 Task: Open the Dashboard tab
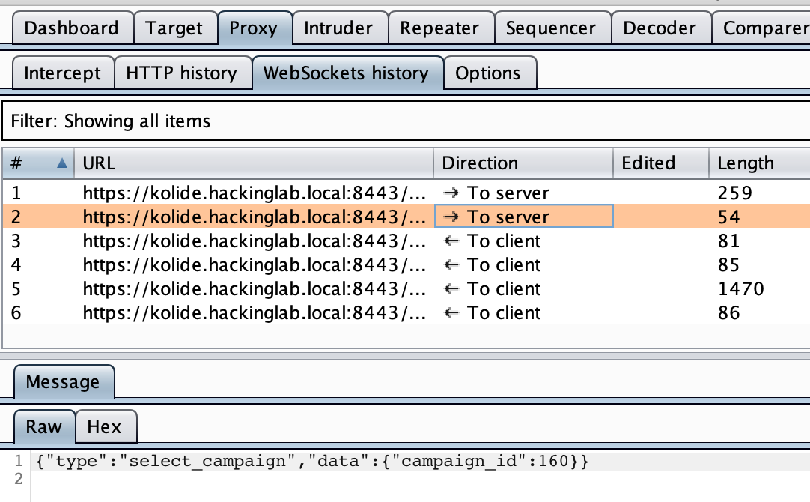(72, 28)
